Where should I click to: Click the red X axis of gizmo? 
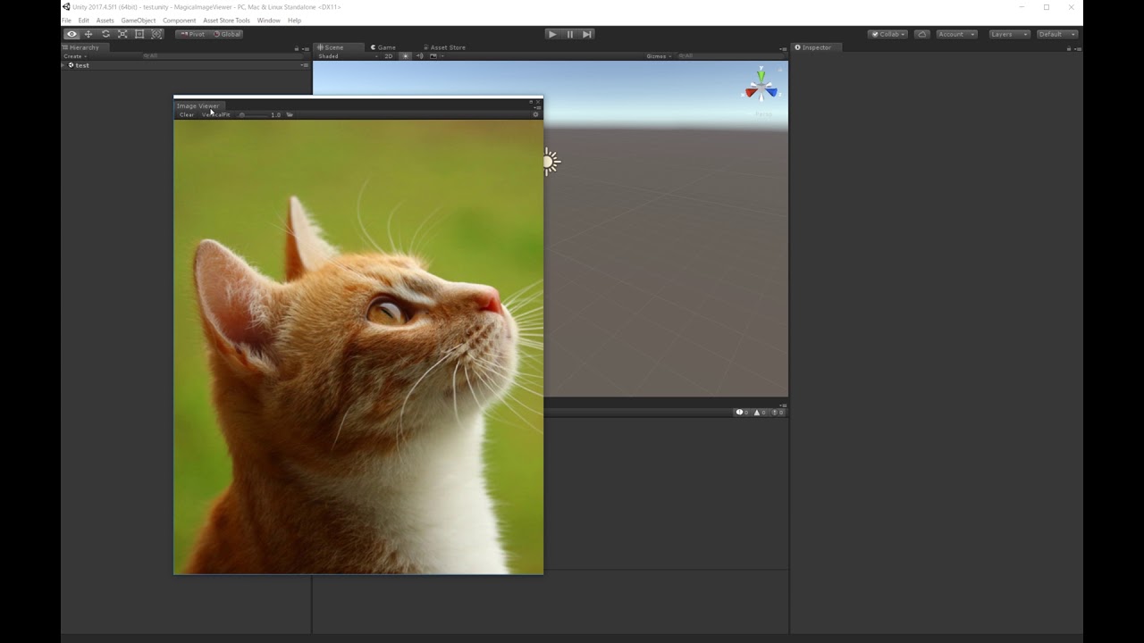pos(752,92)
